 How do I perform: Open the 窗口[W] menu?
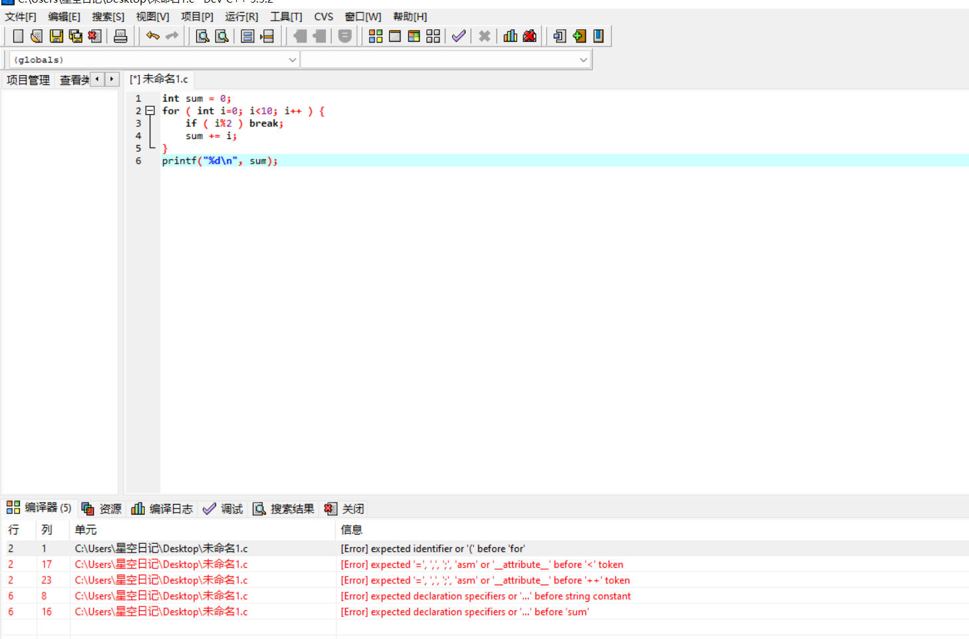point(363,17)
